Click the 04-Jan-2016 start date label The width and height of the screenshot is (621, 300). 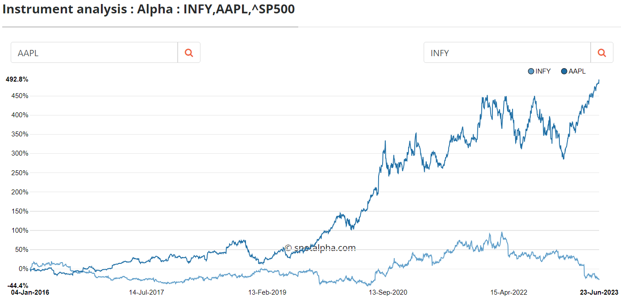[x=30, y=293]
